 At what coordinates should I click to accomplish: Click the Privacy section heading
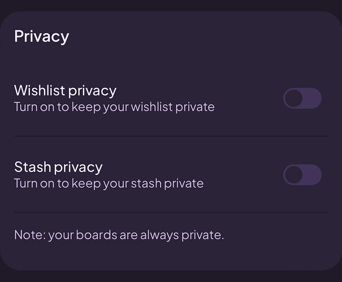click(41, 37)
